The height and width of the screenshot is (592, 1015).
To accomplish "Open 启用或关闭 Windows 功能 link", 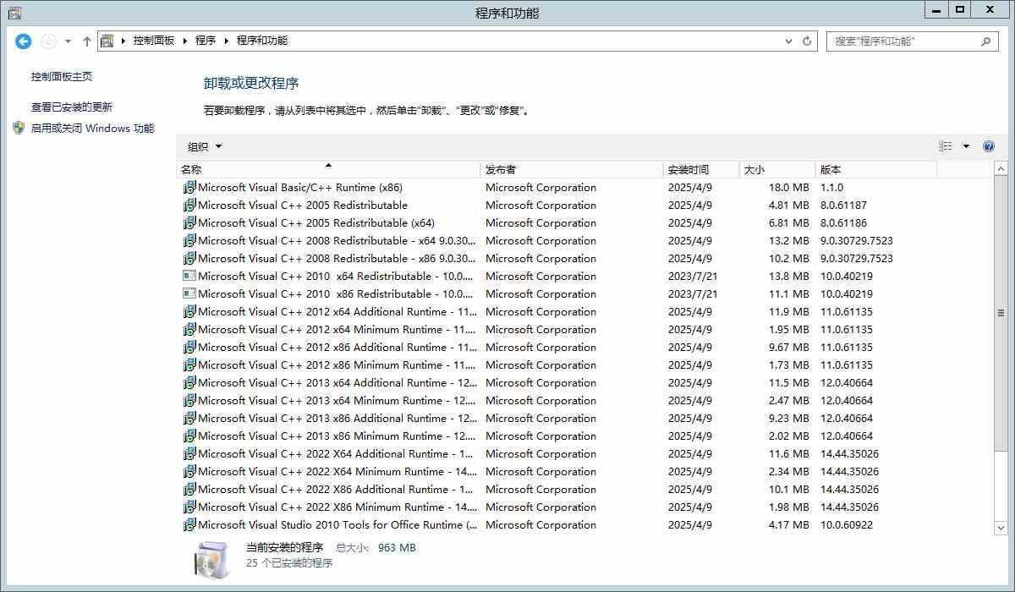I will point(92,129).
